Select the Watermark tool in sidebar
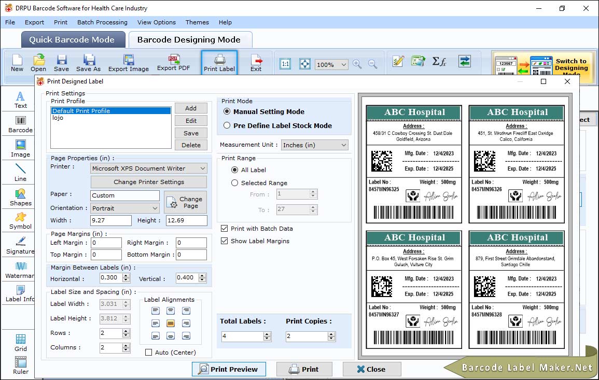The height and width of the screenshot is (380, 599). pyautogui.click(x=20, y=270)
